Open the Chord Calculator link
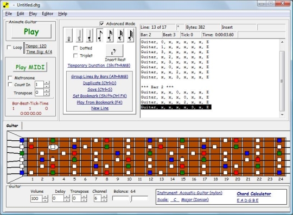293x215 pixels. click(254, 194)
